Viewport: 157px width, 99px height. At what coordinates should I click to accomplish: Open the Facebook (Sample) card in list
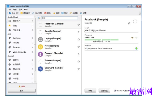click(x=59, y=25)
